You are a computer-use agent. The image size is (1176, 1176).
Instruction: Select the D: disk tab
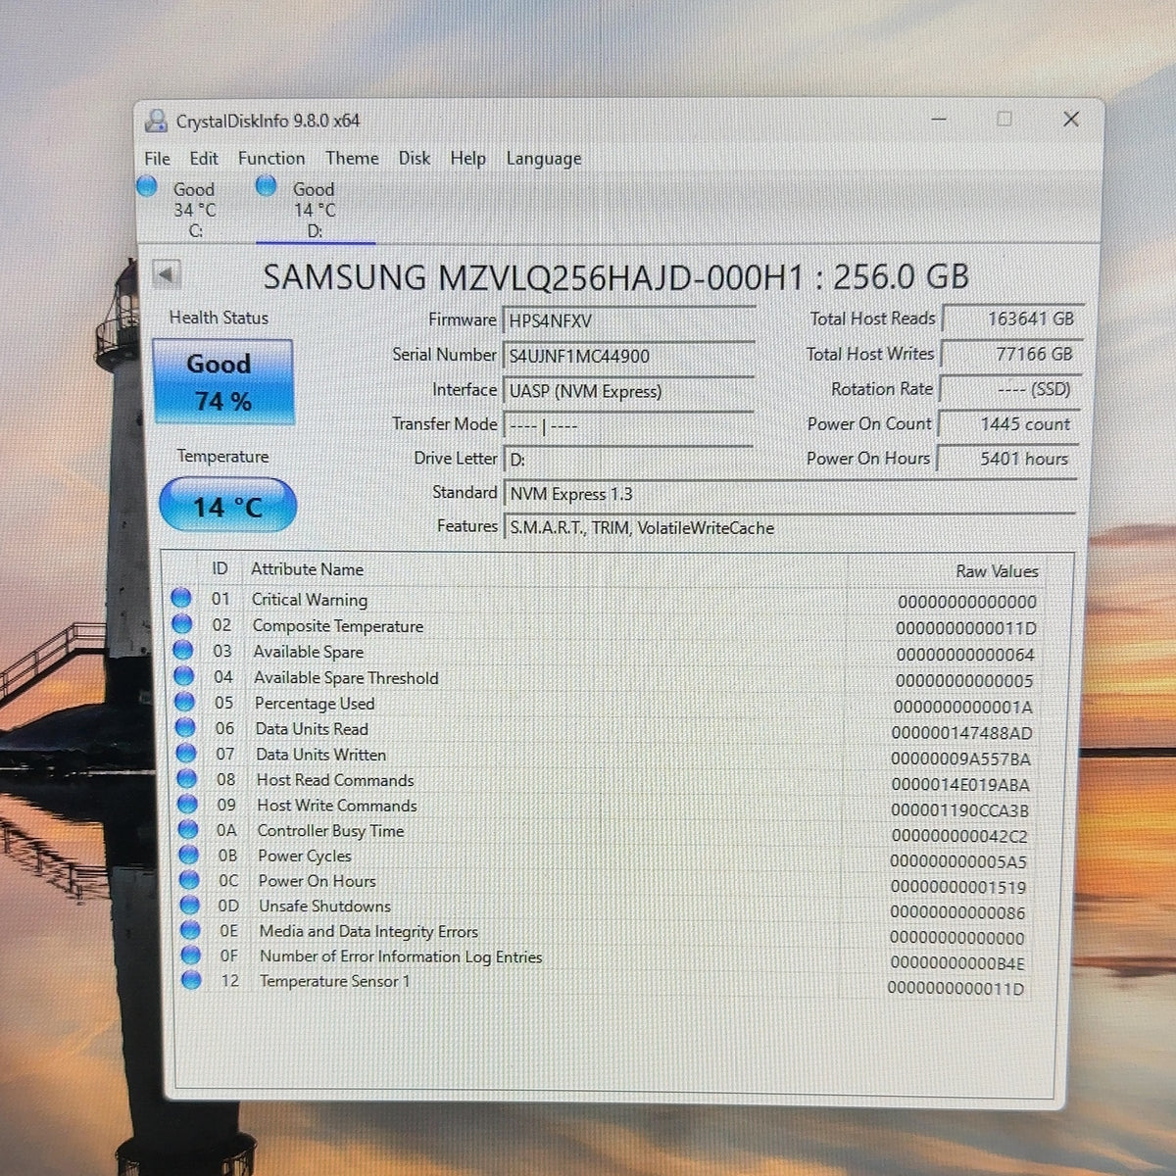coord(314,209)
